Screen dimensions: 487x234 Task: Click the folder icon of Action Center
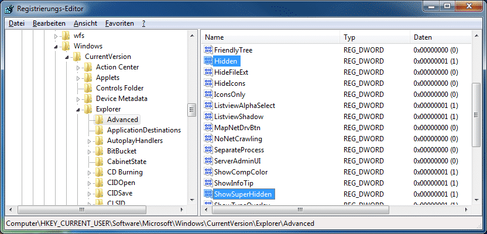point(88,67)
